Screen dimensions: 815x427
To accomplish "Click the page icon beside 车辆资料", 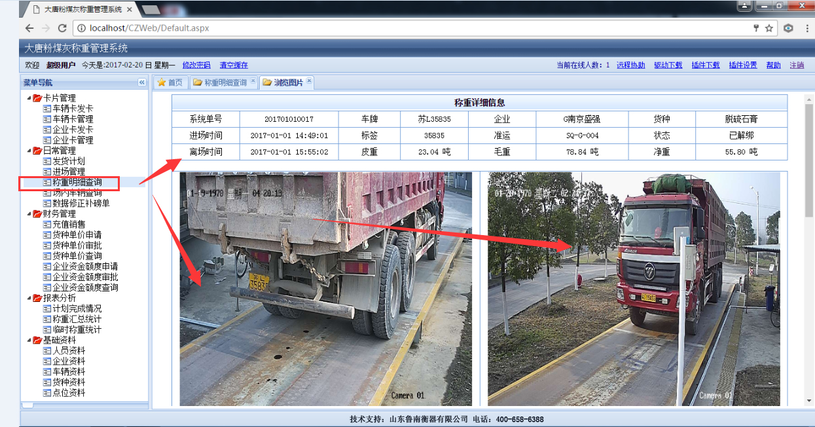I will tap(47, 371).
